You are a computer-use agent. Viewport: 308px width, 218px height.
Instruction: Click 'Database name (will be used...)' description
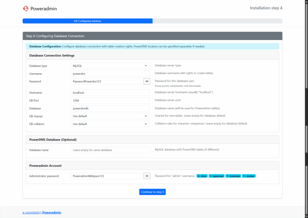pyautogui.click(x=188, y=108)
